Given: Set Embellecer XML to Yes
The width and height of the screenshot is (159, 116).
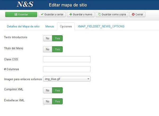Looking at the screenshot, I should [58, 101].
